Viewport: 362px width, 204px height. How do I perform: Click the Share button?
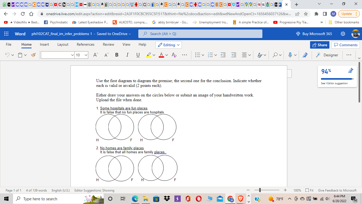coord(320,45)
